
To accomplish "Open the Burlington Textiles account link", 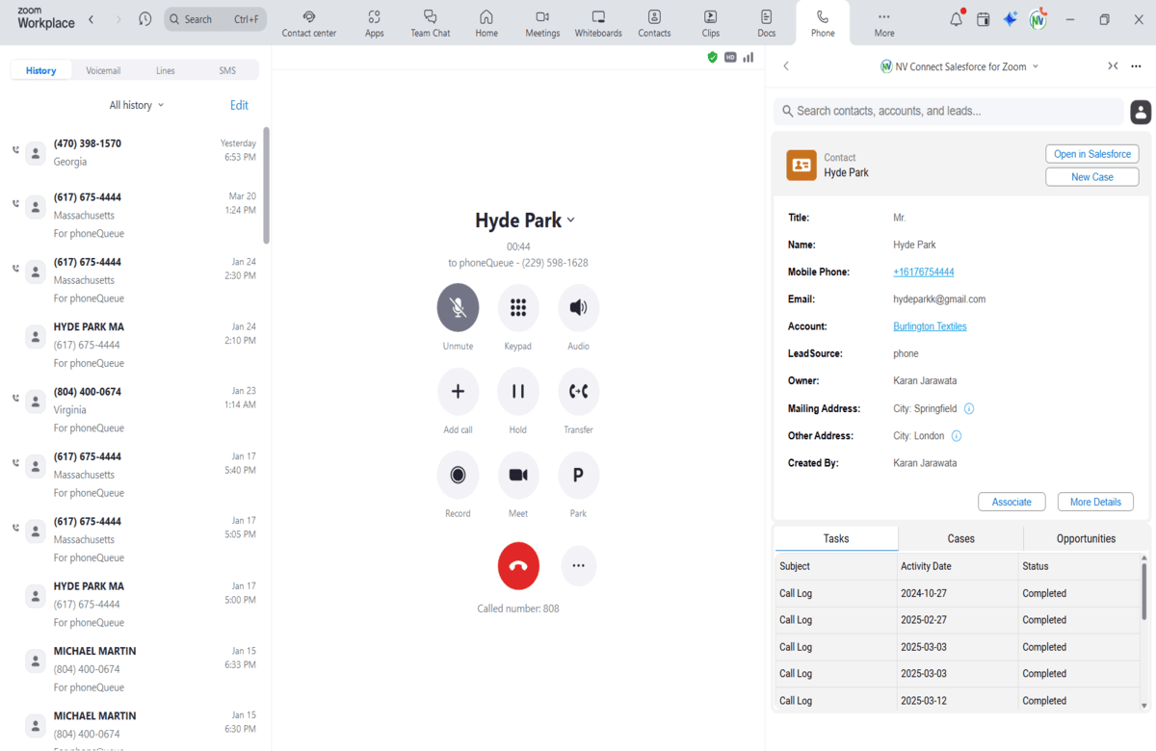I will pos(930,326).
